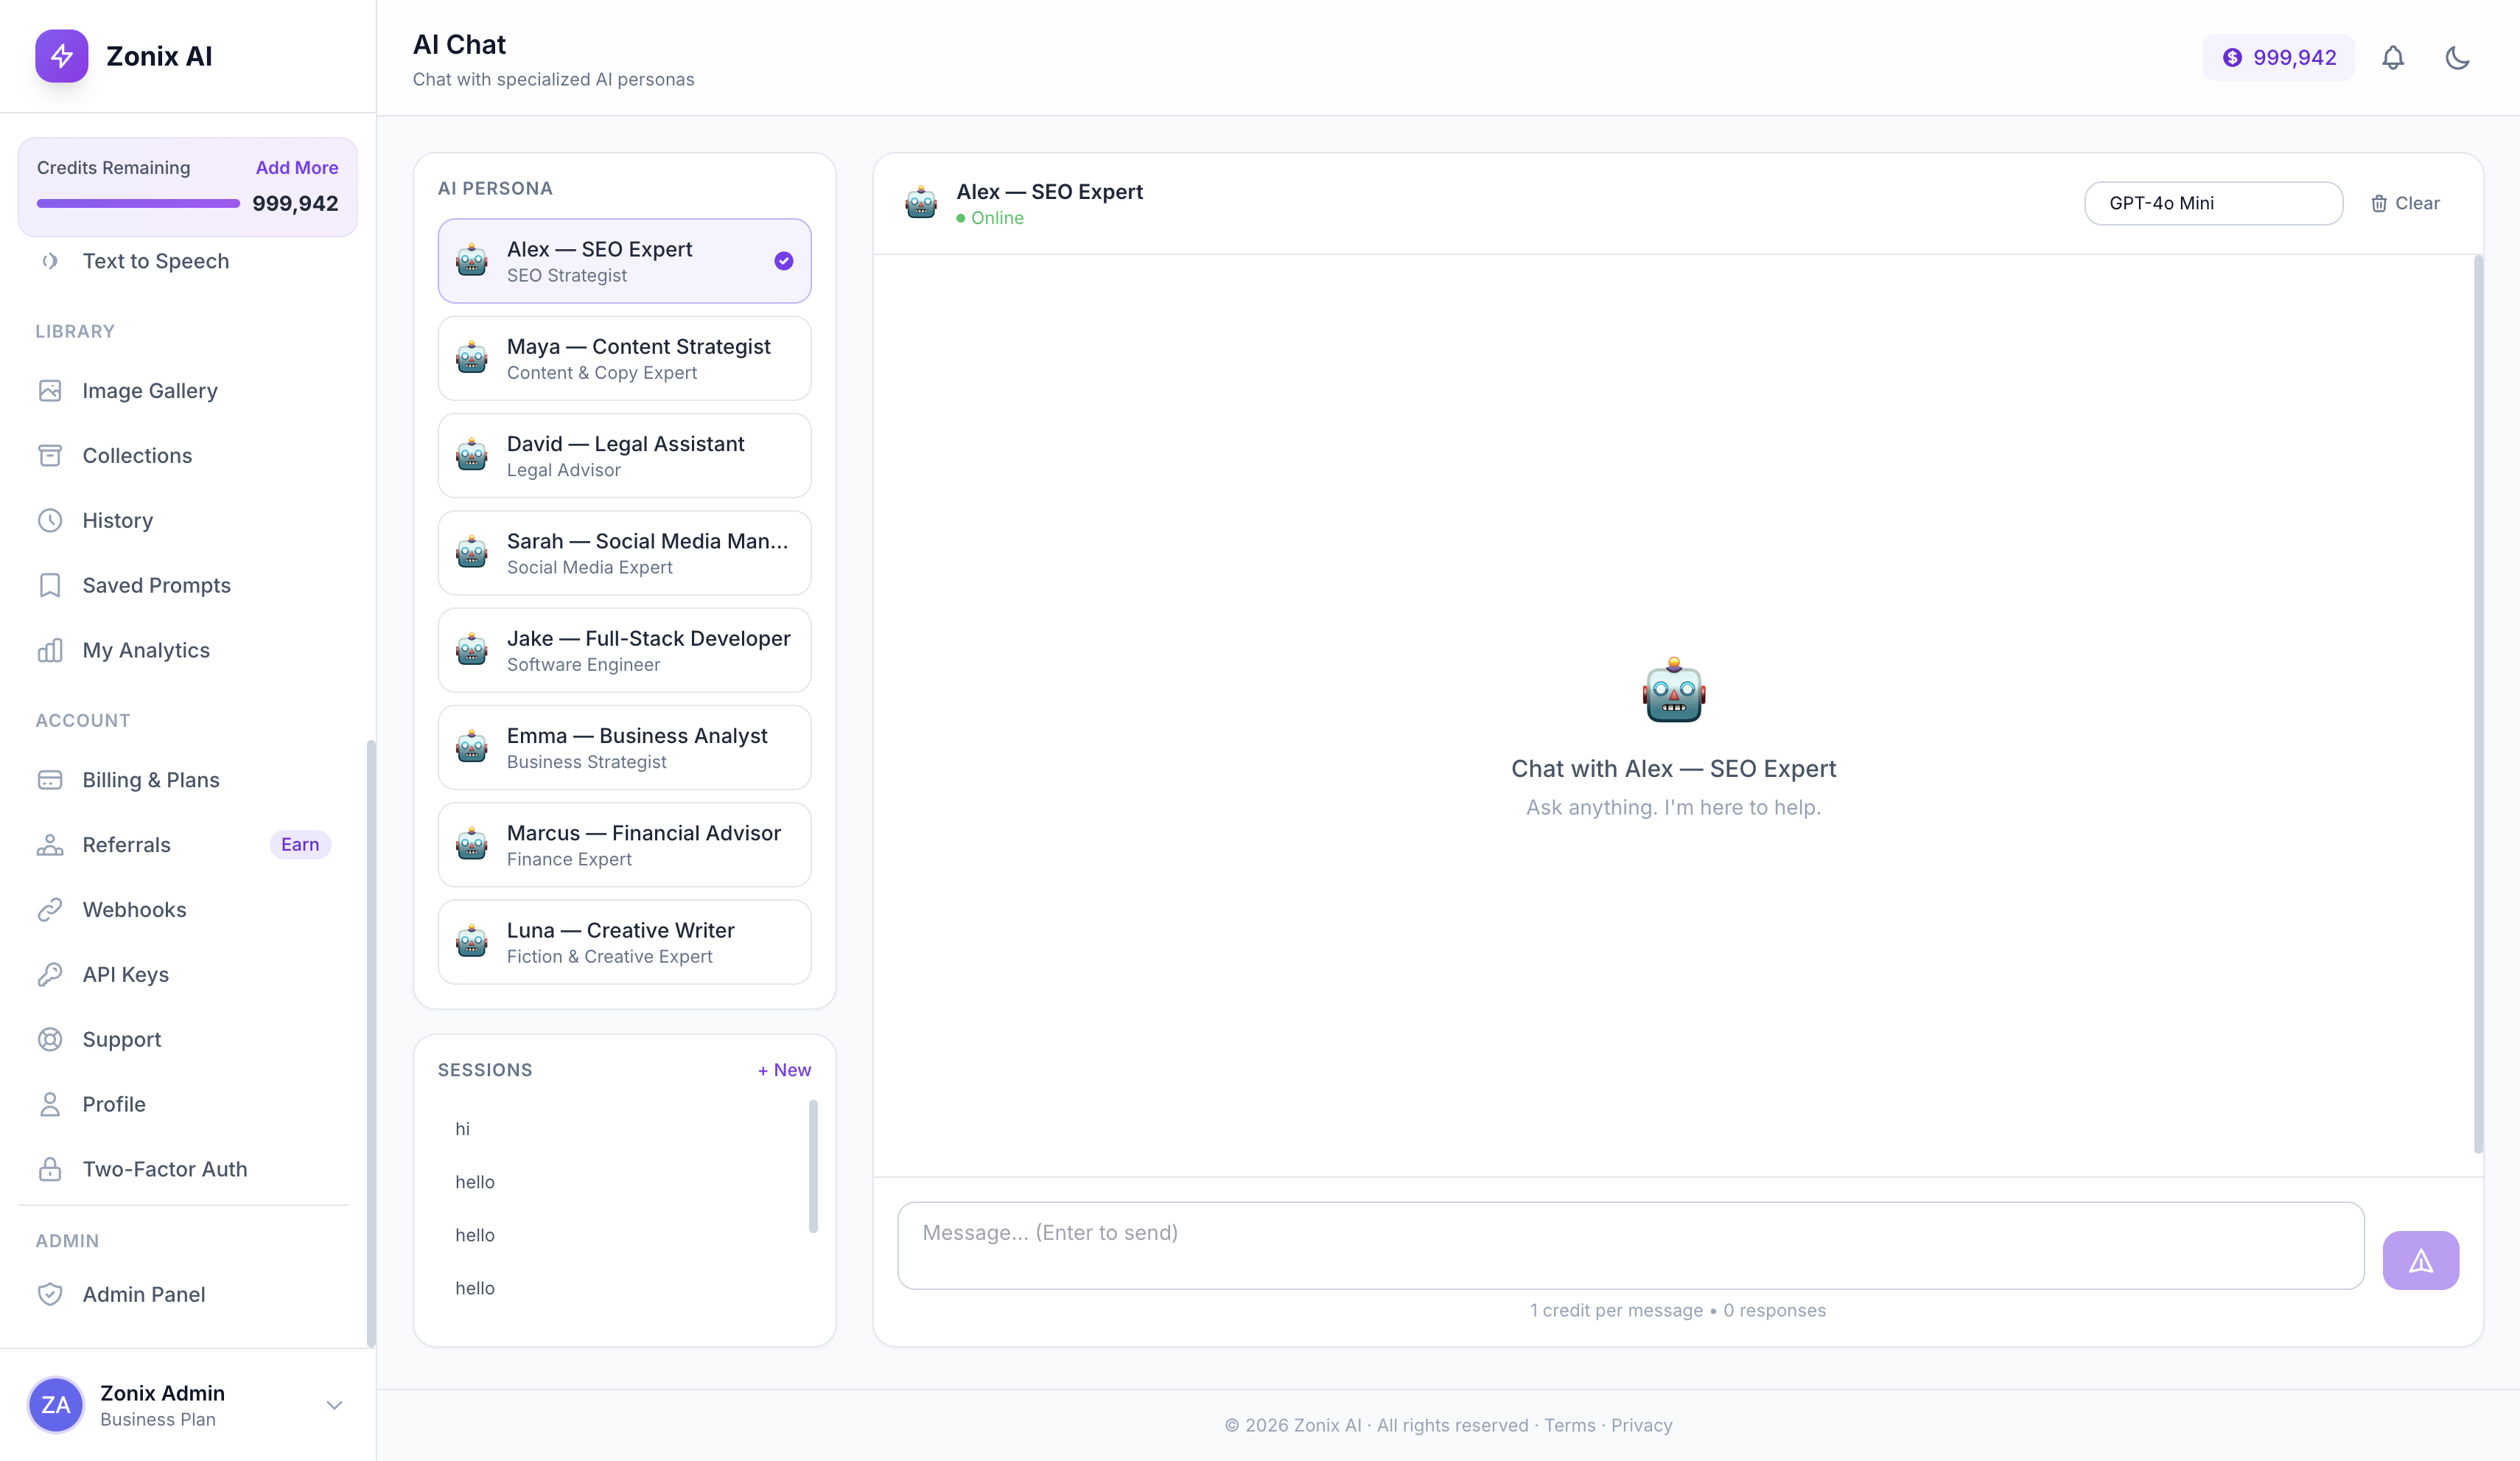Click the Webhooks link icon

[50, 910]
